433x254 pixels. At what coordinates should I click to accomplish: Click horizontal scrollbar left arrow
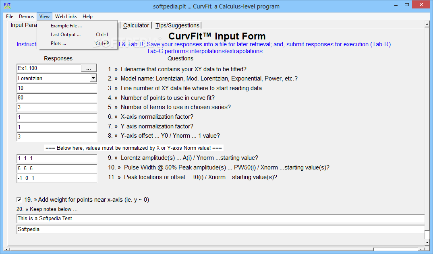[x=6, y=249]
